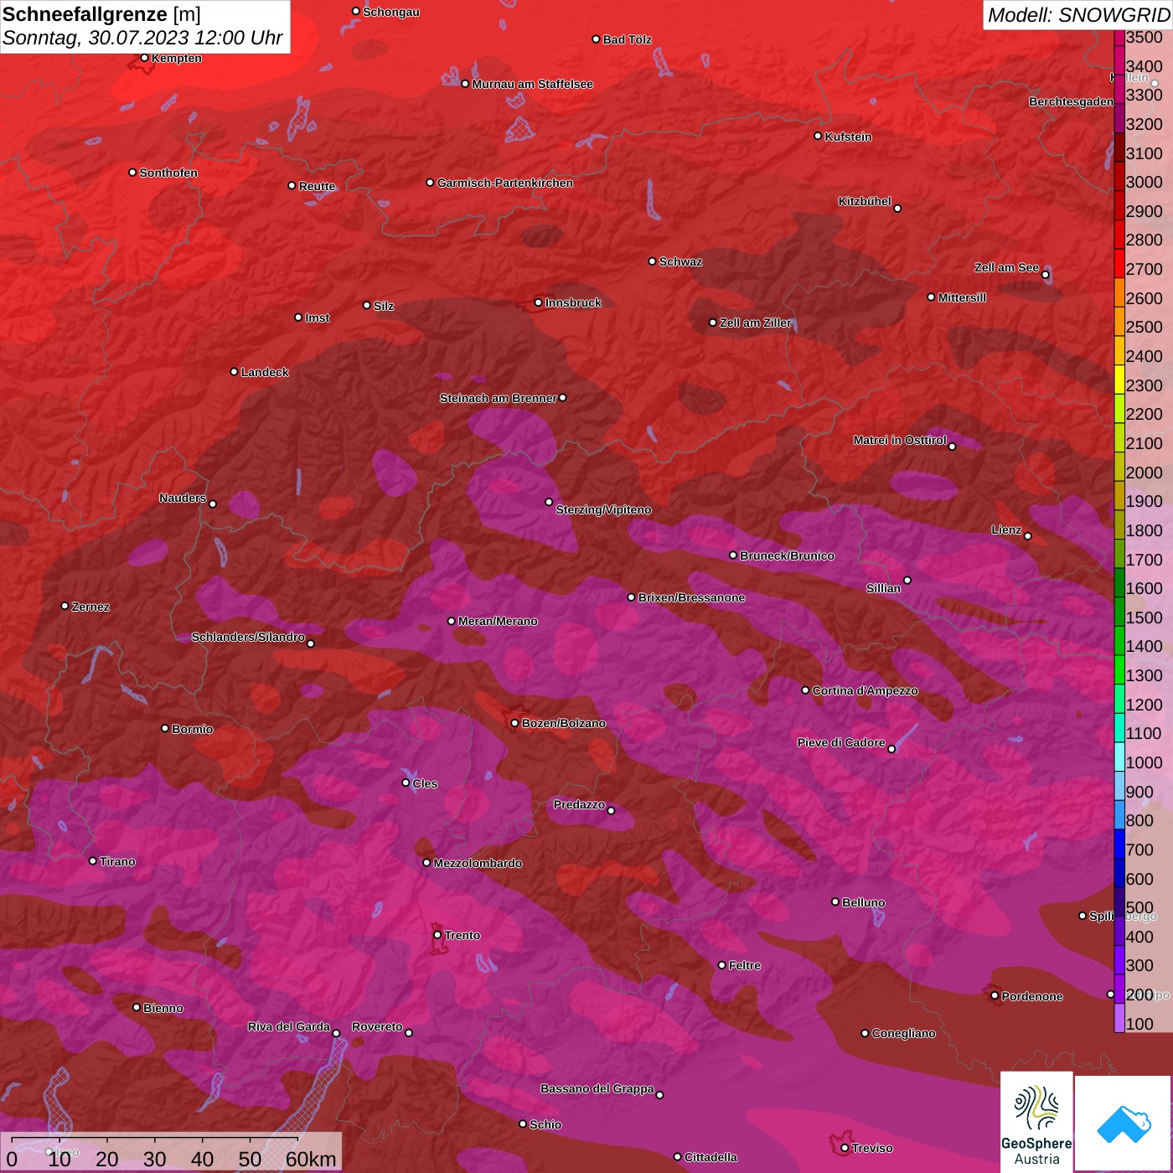
Task: Click the Feltre label
Action: pyautogui.click(x=744, y=965)
